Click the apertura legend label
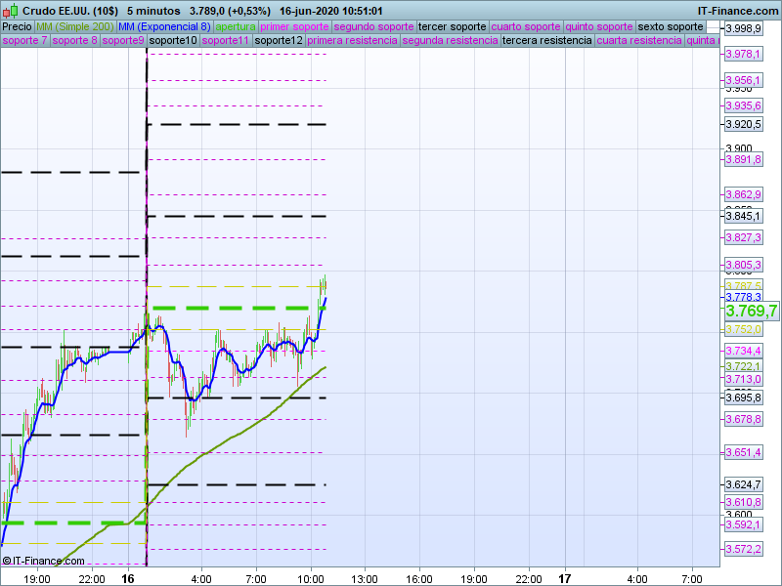The image size is (782, 586). [236, 26]
